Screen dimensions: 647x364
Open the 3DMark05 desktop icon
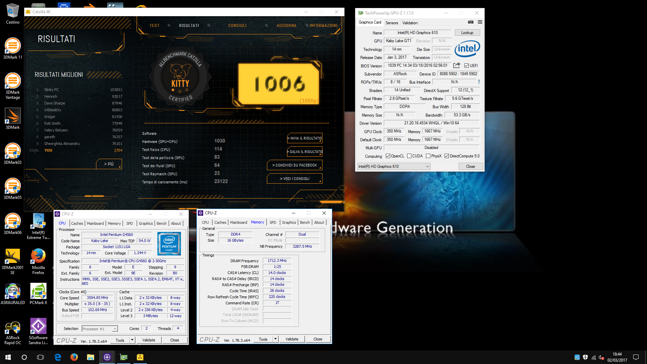coord(12,189)
